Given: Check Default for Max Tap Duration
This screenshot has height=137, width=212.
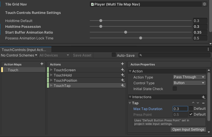Looking at the screenshot, I should click(191, 108).
